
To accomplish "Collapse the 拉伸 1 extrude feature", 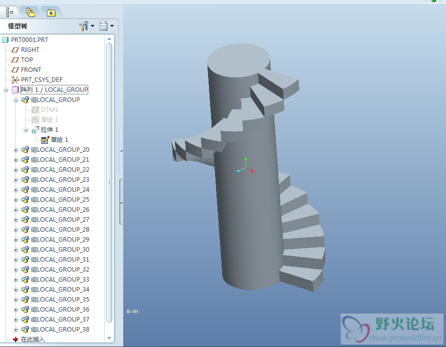I will (x=26, y=130).
